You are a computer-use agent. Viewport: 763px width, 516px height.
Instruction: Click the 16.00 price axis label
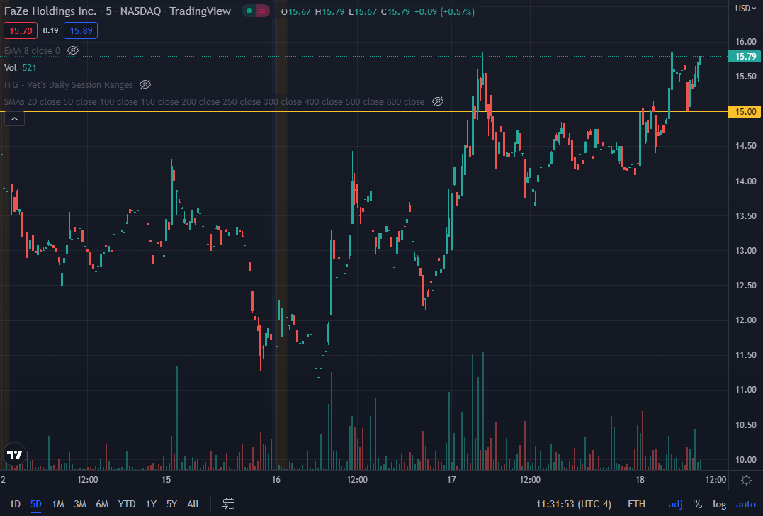[745, 42]
